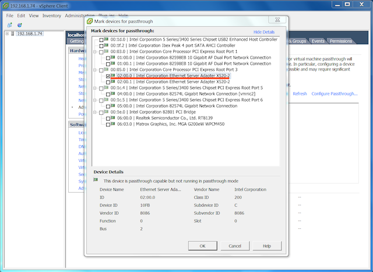Collapse the 00:1c.5 Root Port 6 node
Viewport: 373px width, 272px height.
tap(94, 100)
